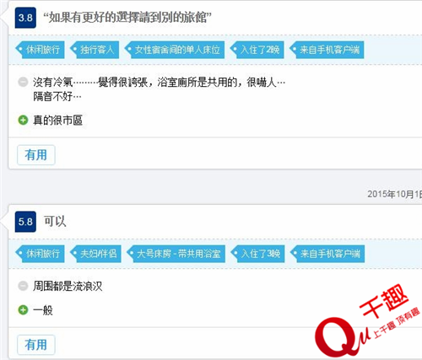Screen dimensions: 422x360
Task: Click the green plus icon beside 真的很市區
Action: (23, 121)
